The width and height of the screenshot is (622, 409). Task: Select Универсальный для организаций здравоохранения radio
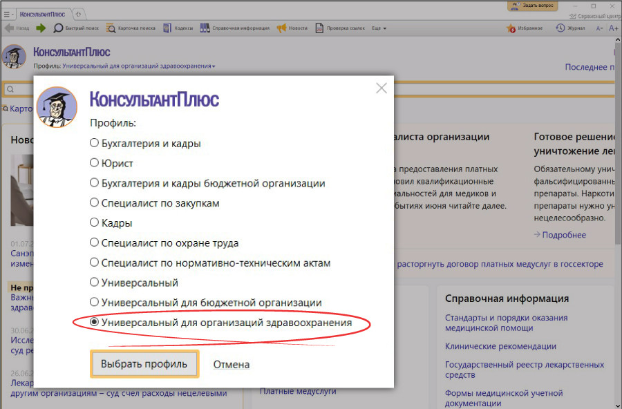coord(94,322)
